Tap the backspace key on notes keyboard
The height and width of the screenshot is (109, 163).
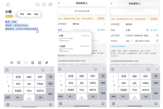pos(50,77)
